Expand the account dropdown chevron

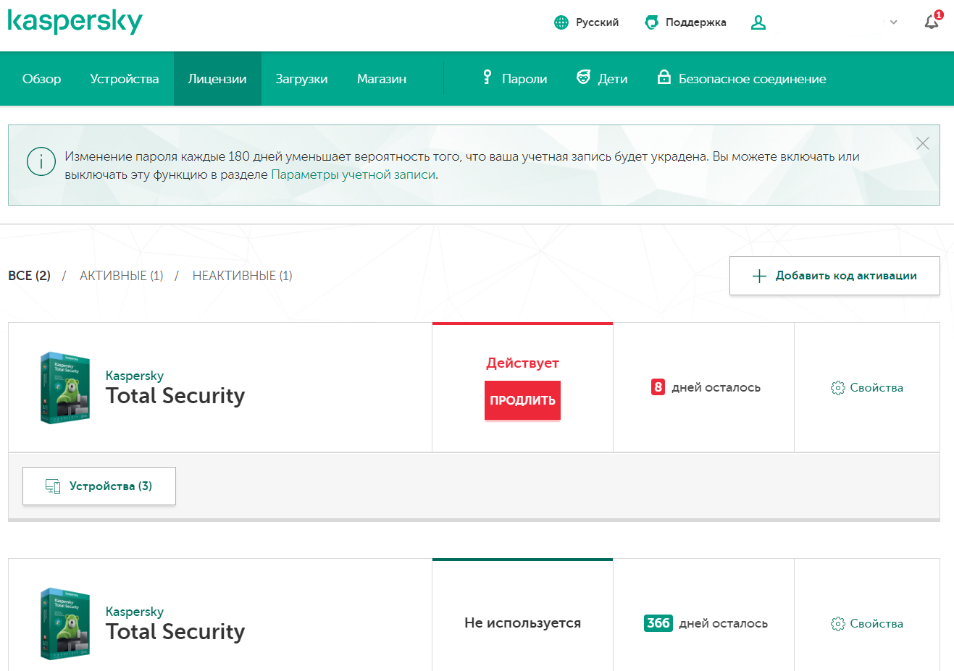pos(894,22)
